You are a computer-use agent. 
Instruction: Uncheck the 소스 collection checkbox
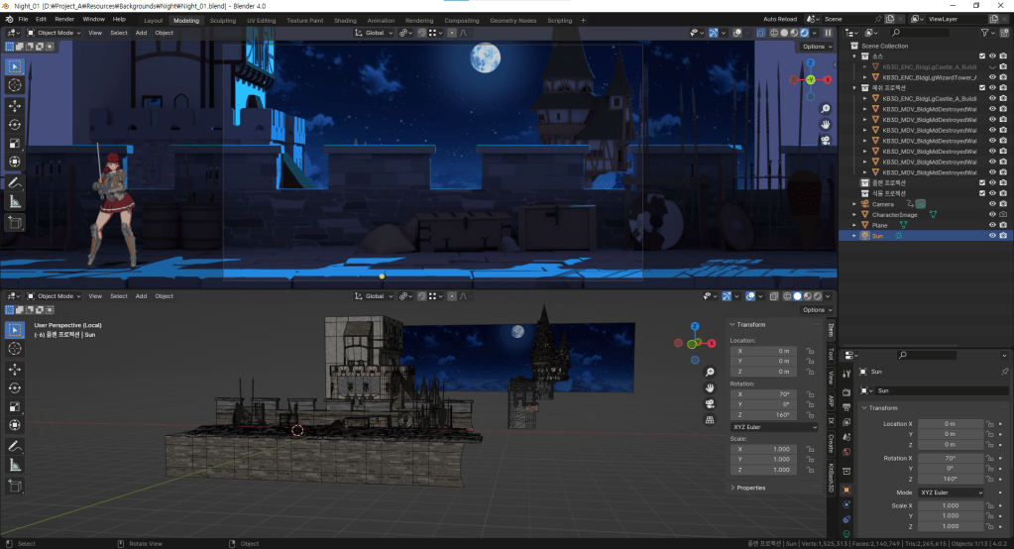click(981, 56)
